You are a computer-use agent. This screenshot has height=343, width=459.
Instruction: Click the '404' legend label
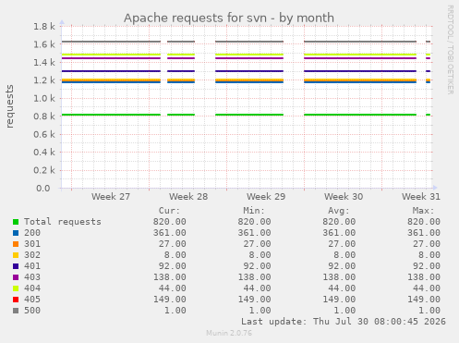tap(32, 288)
